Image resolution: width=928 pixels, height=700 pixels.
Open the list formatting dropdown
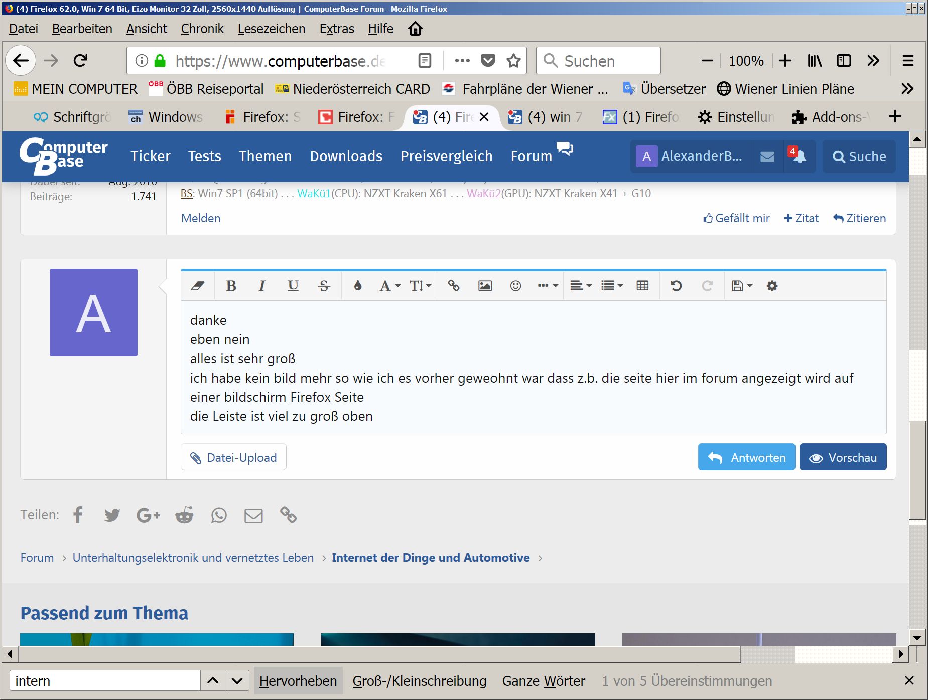coord(612,286)
